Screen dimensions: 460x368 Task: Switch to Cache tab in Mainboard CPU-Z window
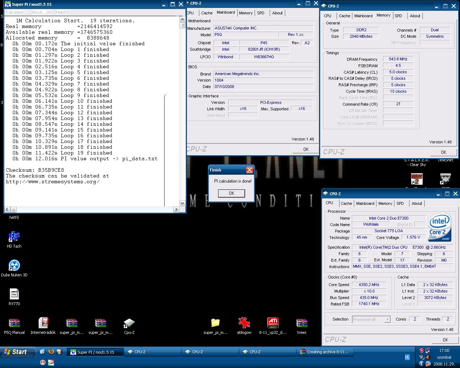[207, 13]
